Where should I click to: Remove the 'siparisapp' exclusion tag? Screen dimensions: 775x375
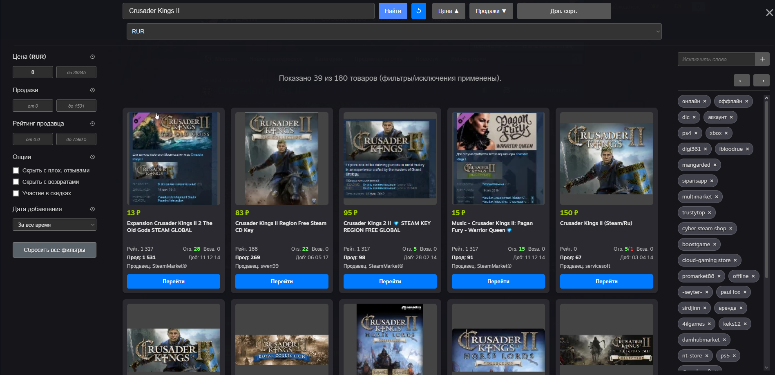pyautogui.click(x=712, y=181)
